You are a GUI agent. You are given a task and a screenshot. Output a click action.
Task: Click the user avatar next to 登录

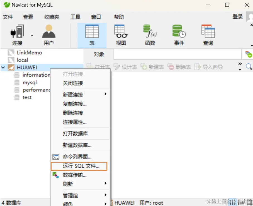(249, 16)
